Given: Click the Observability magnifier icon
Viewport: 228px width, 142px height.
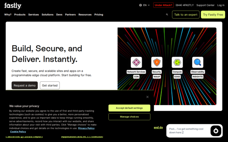Looking at the screenshot, I should click(x=198, y=62).
